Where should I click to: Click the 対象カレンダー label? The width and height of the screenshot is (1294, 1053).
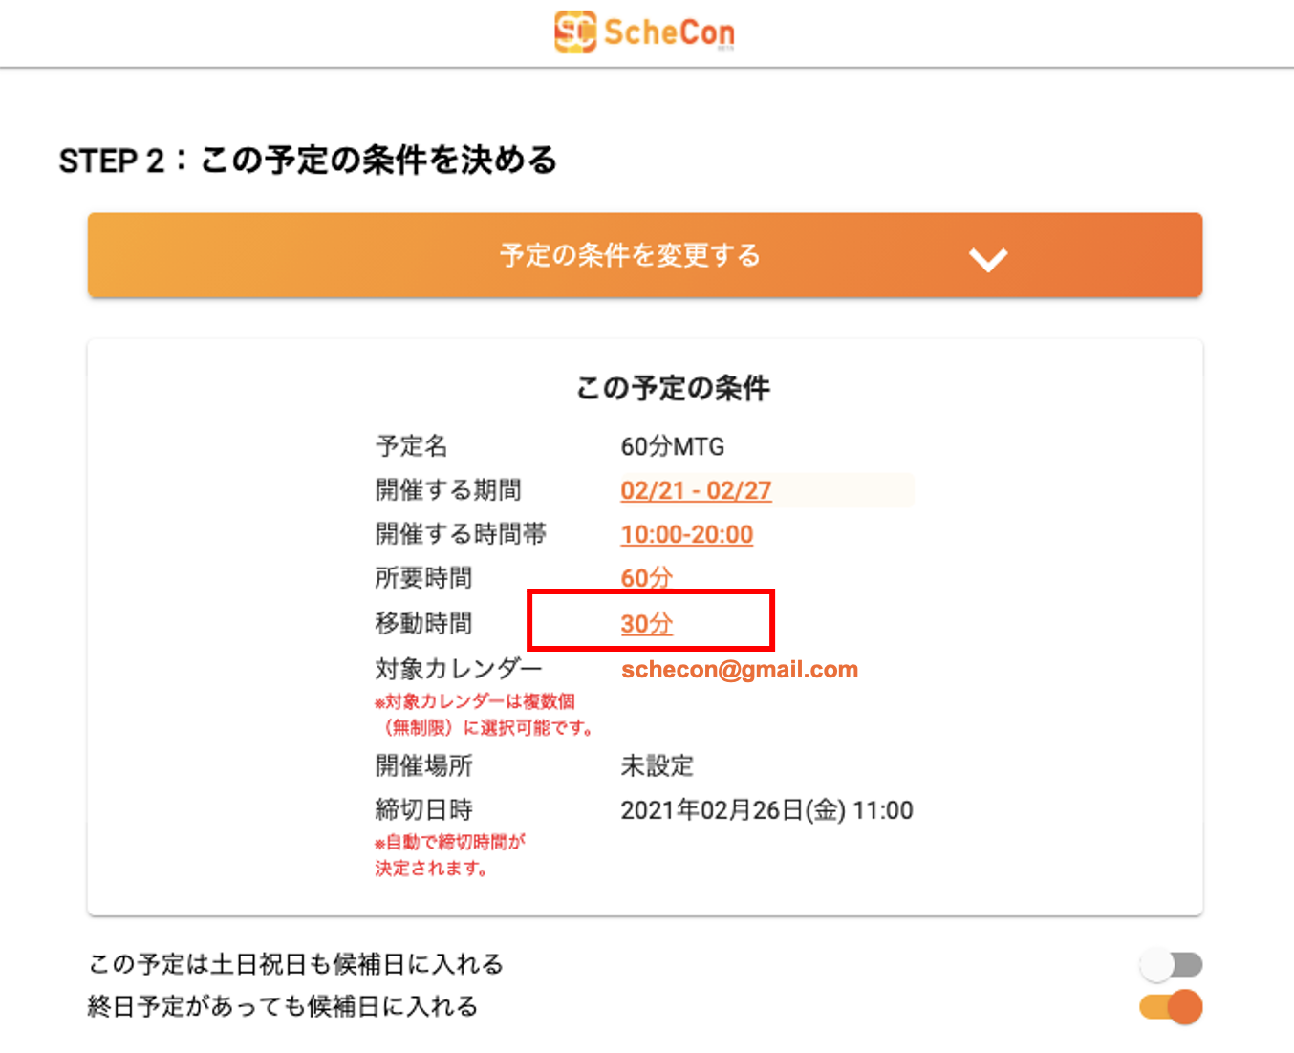point(459,668)
